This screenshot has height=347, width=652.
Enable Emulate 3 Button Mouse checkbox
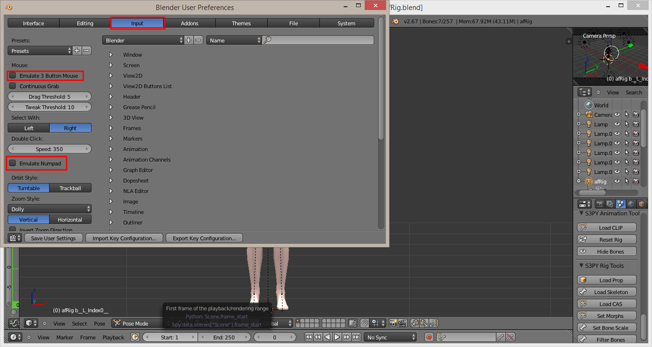click(x=12, y=76)
